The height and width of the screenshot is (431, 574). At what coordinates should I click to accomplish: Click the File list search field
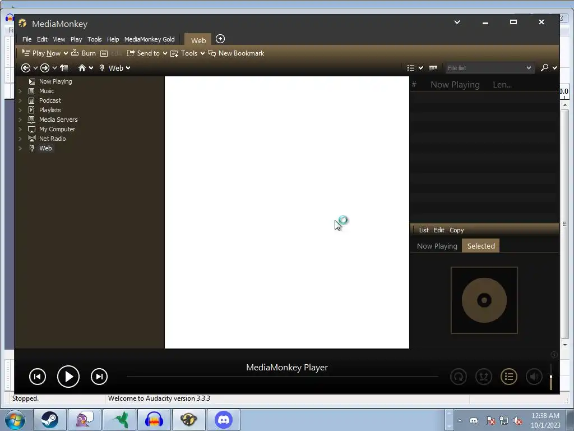pos(489,68)
